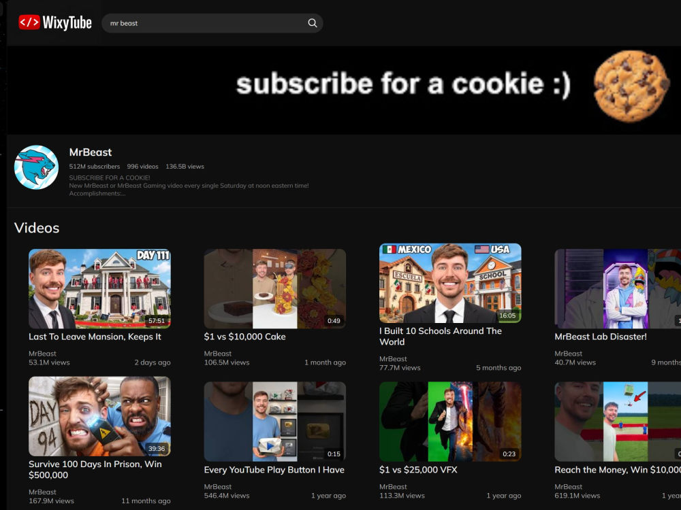Viewport: 681px width, 510px height.
Task: Open the 'Every YouTube Play Button' thumbnail
Action: (275, 422)
